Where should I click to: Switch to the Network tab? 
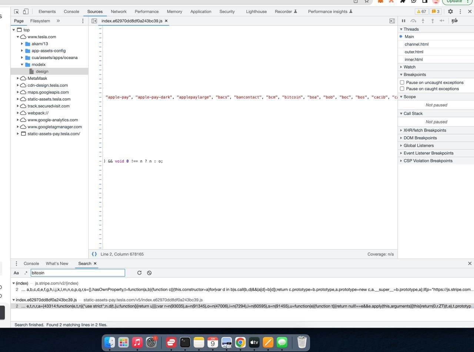(x=118, y=11)
